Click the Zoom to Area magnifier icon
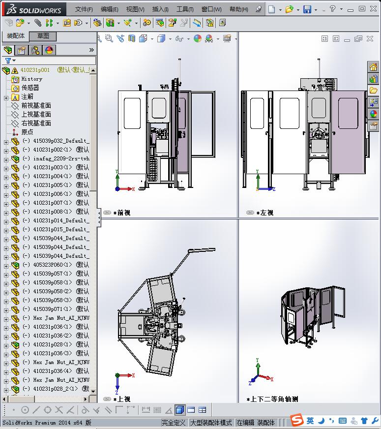Screen dimensions: 381x429 point(109,38)
